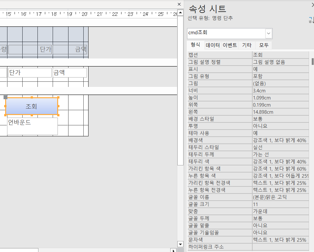Click the 배경색 property value
Viewport: 314px width, 252px height.
point(280,140)
